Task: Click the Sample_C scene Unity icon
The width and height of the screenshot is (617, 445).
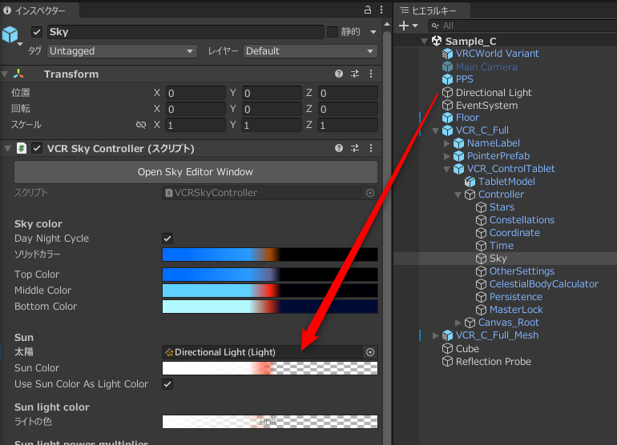Action: pyautogui.click(x=437, y=41)
